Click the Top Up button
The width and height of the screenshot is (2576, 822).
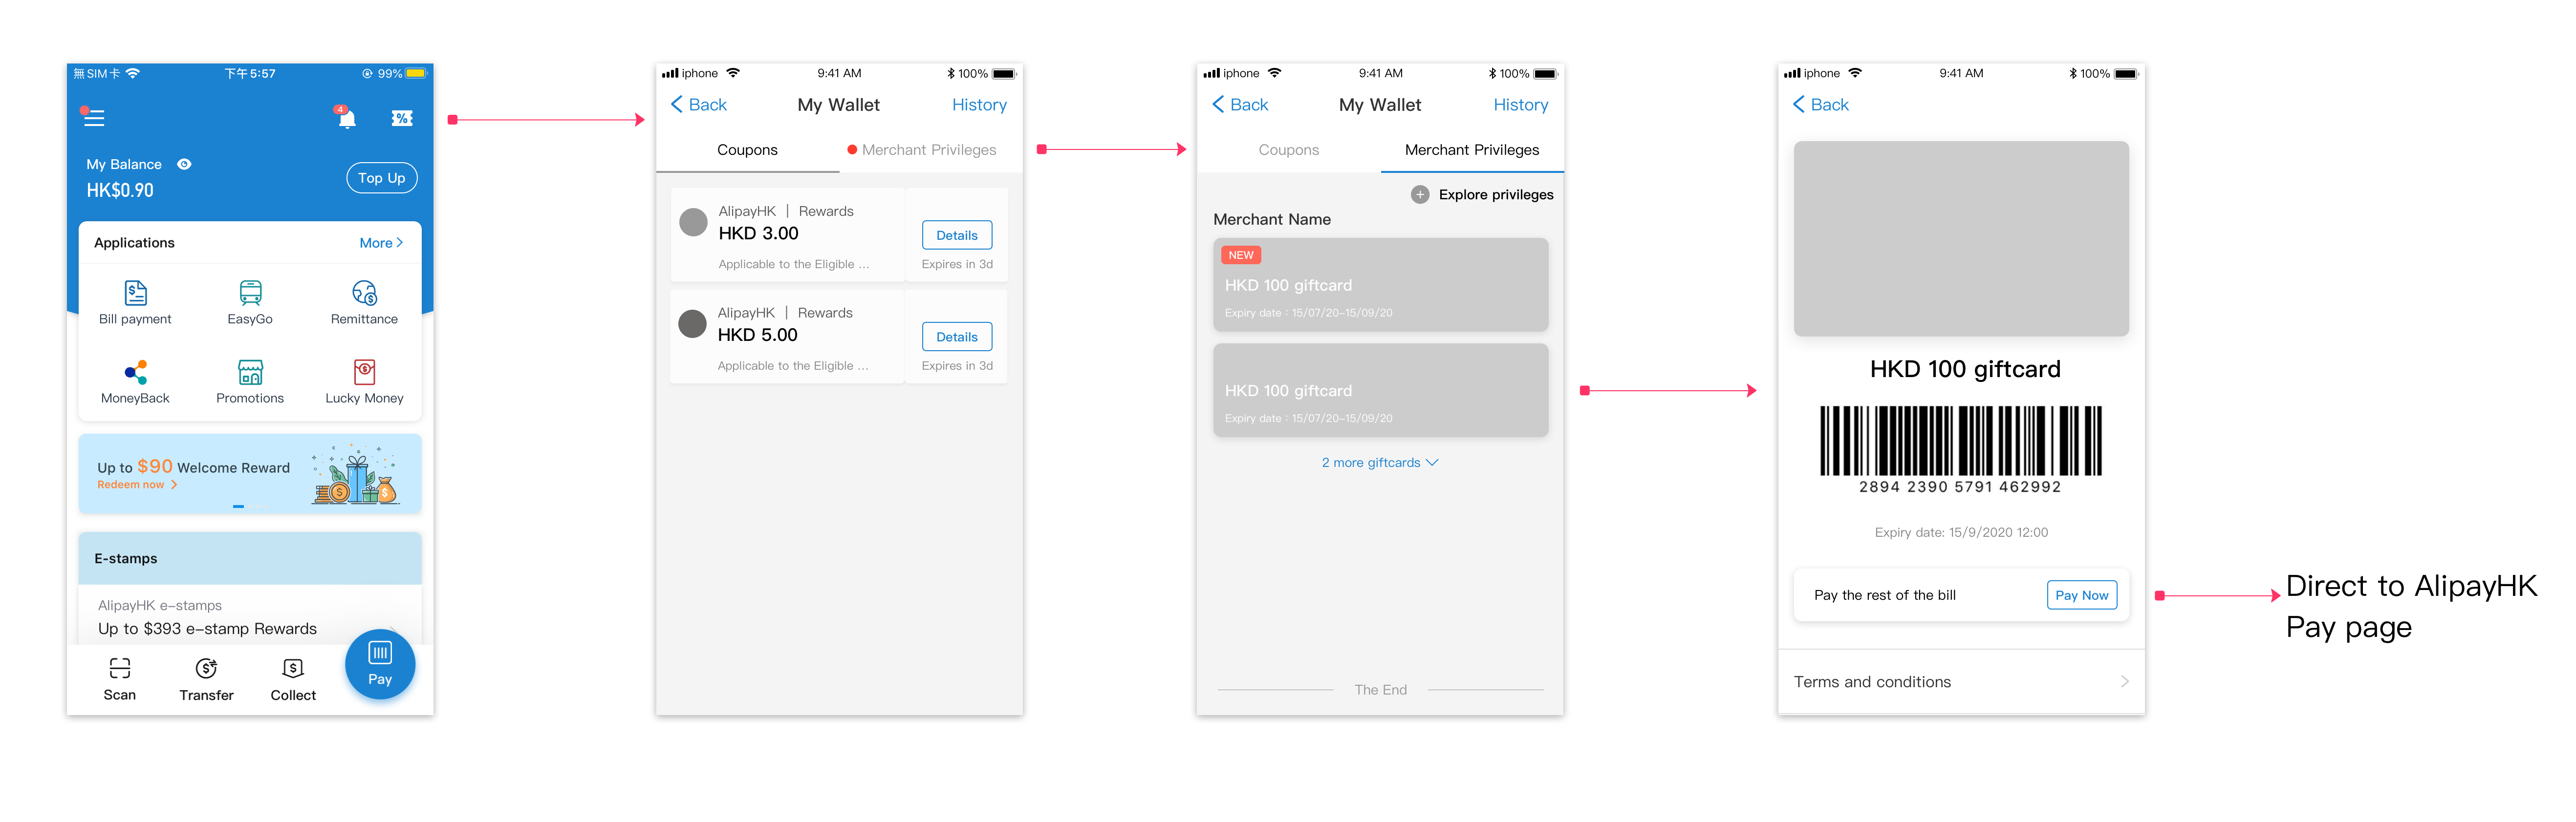[x=382, y=178]
